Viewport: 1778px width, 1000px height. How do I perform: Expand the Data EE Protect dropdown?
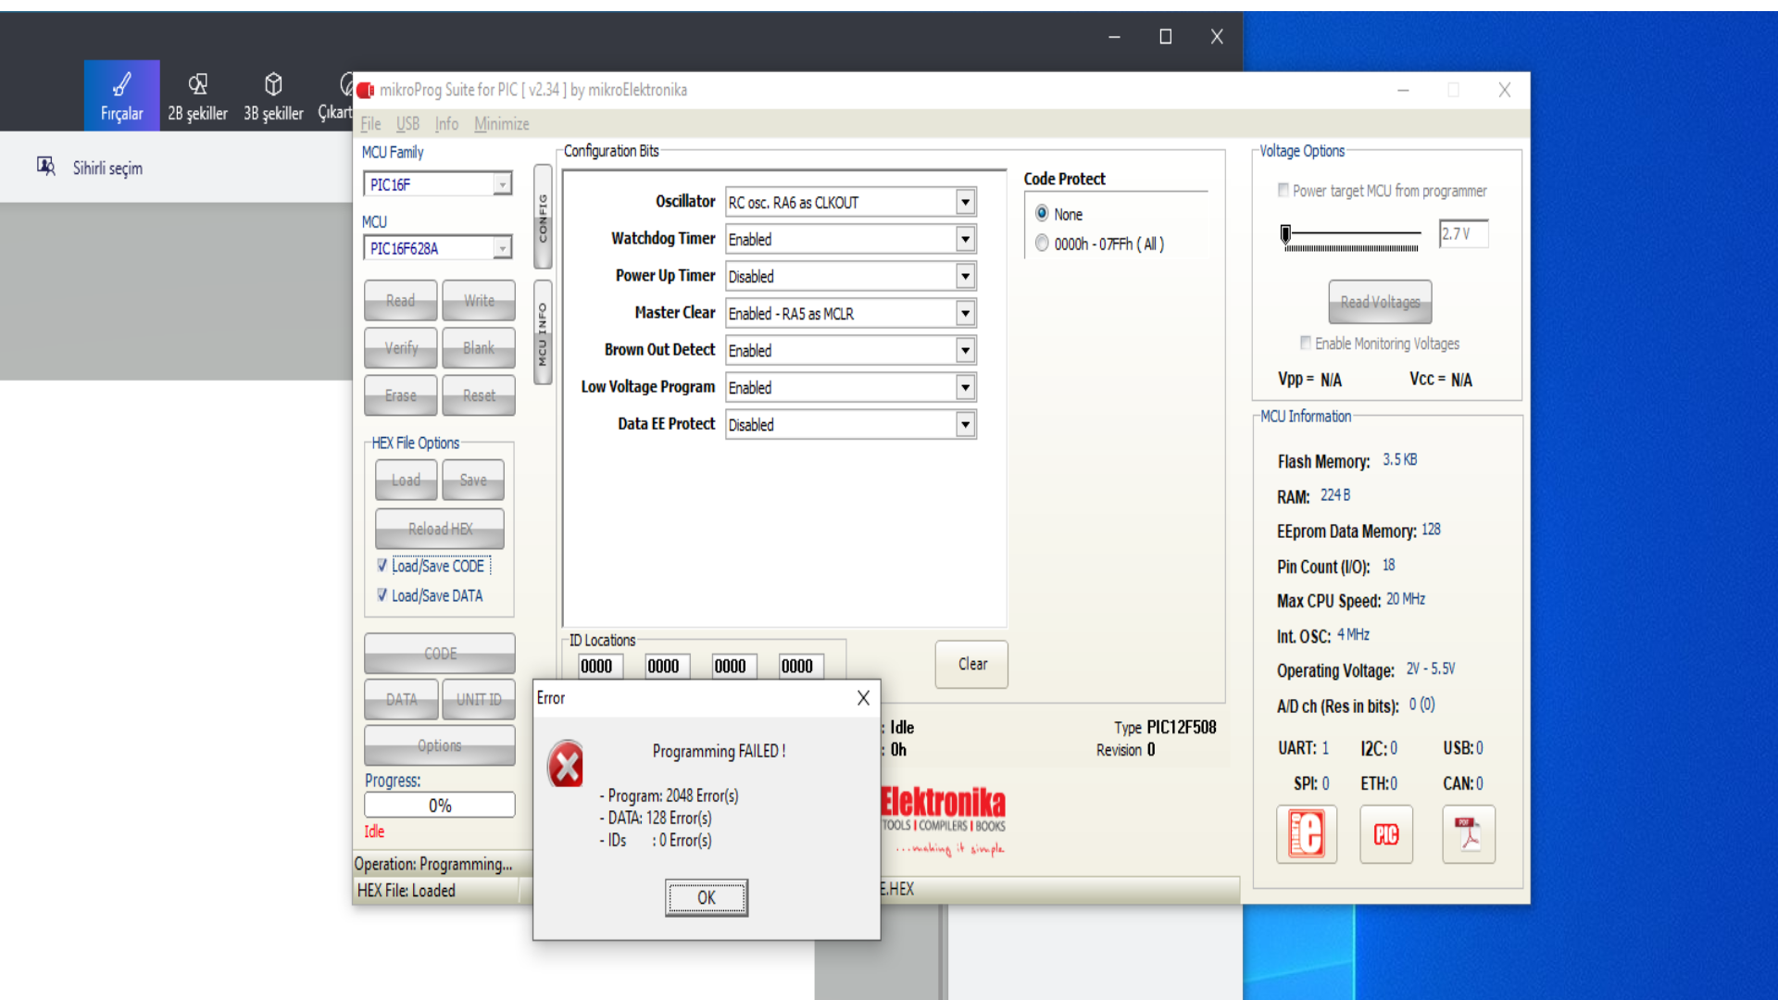tap(966, 424)
